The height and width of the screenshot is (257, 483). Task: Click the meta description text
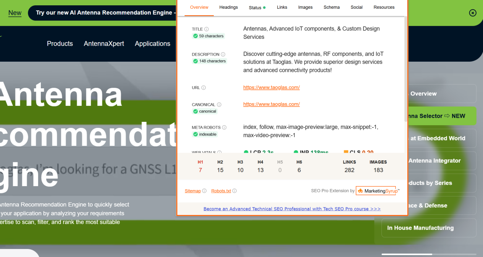click(313, 62)
